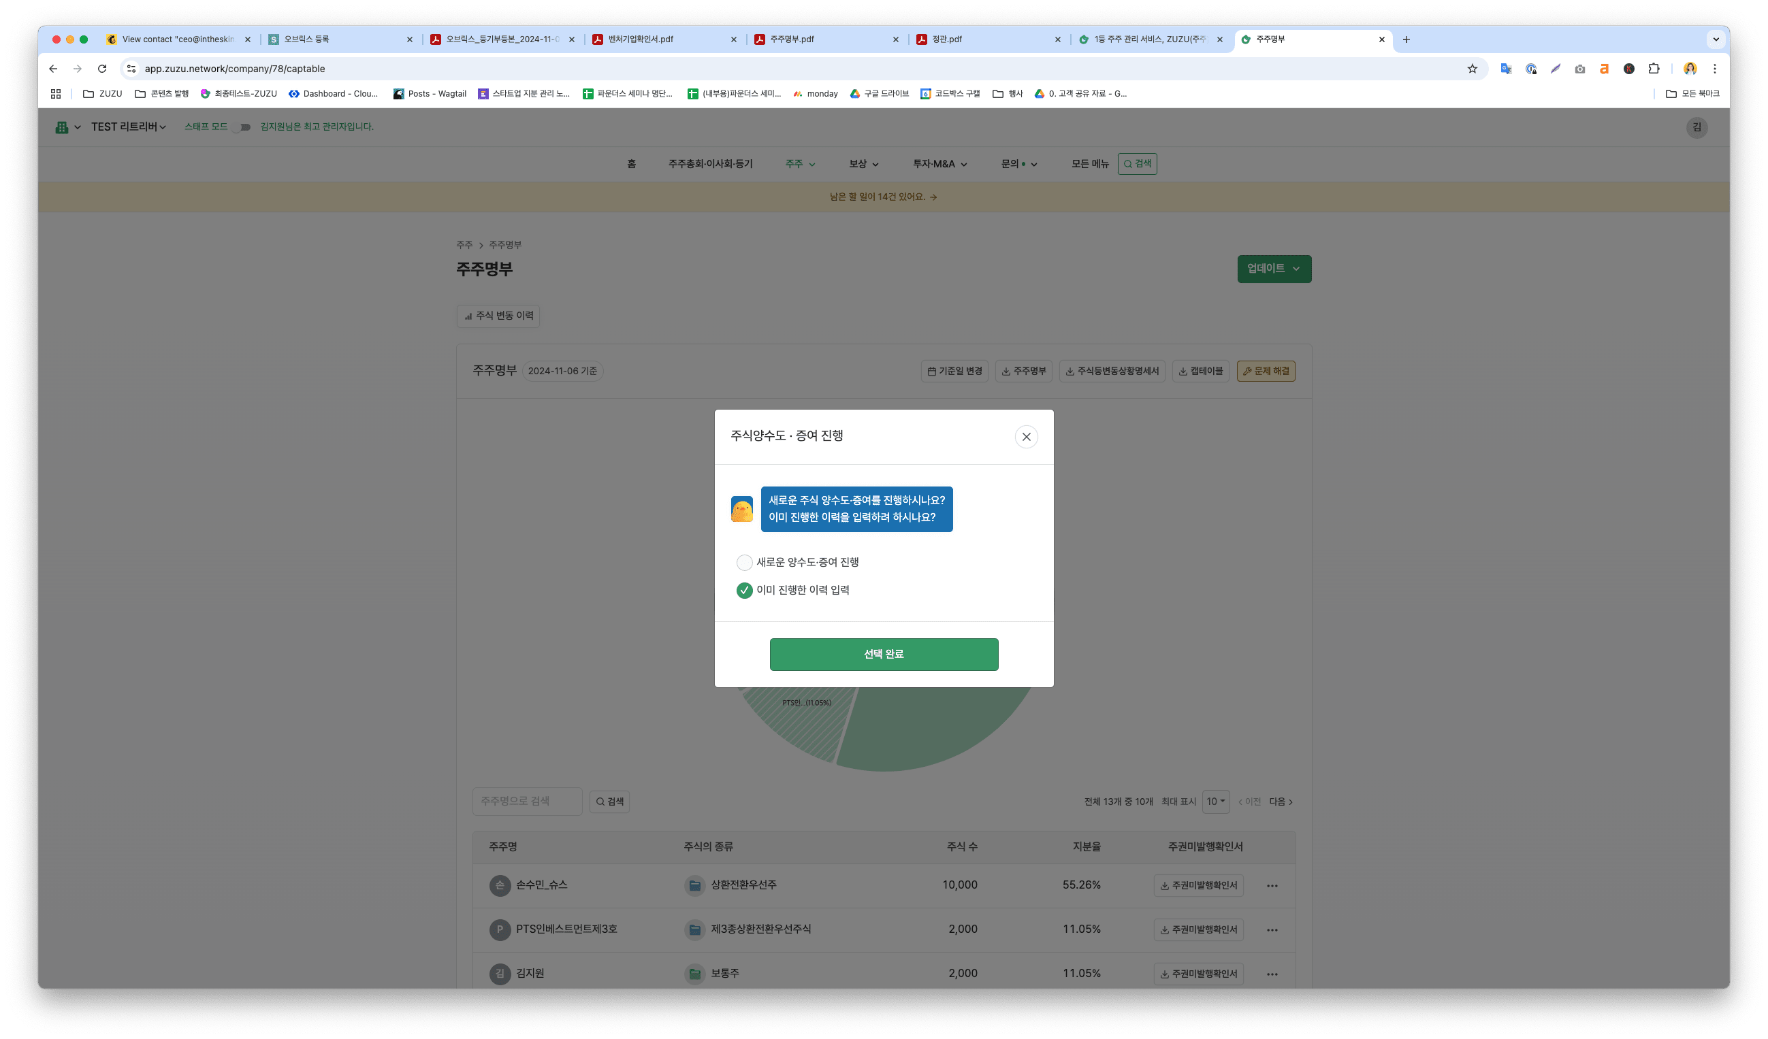1768x1039 pixels.
Task: Open search using the 검색 magnifier icon
Action: click(1137, 163)
